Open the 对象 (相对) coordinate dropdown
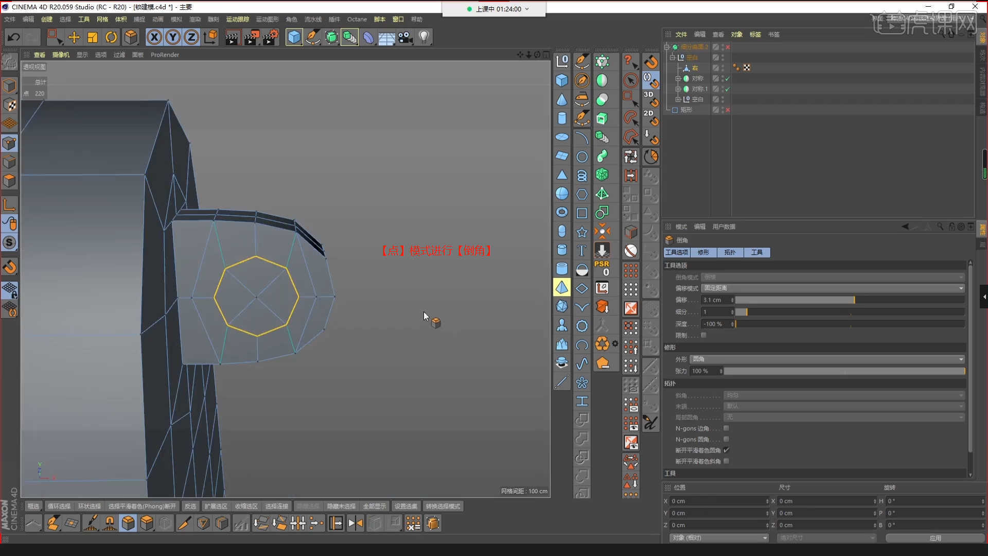Image resolution: width=988 pixels, height=556 pixels. tap(719, 538)
